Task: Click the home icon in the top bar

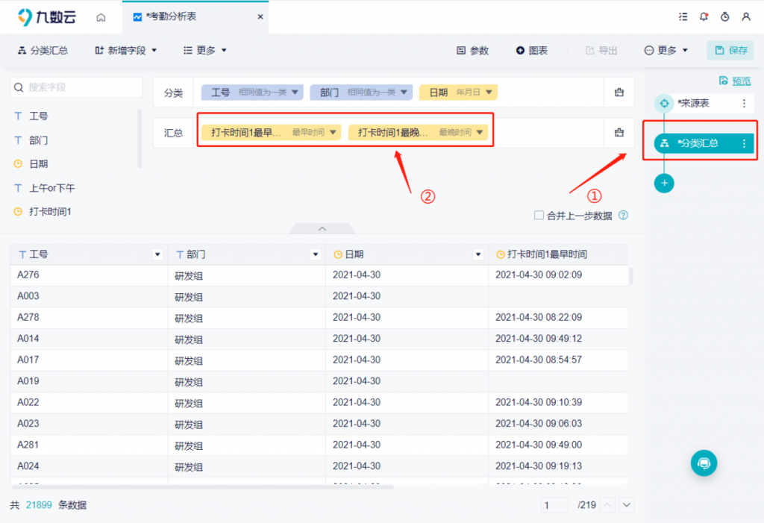Action: (x=101, y=16)
